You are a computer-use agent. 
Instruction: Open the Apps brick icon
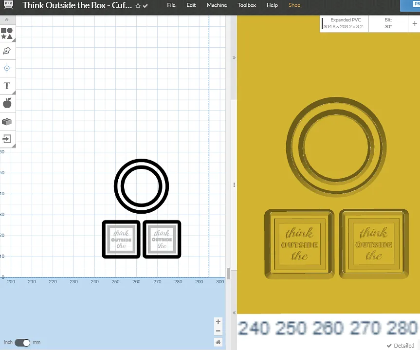(x=7, y=121)
